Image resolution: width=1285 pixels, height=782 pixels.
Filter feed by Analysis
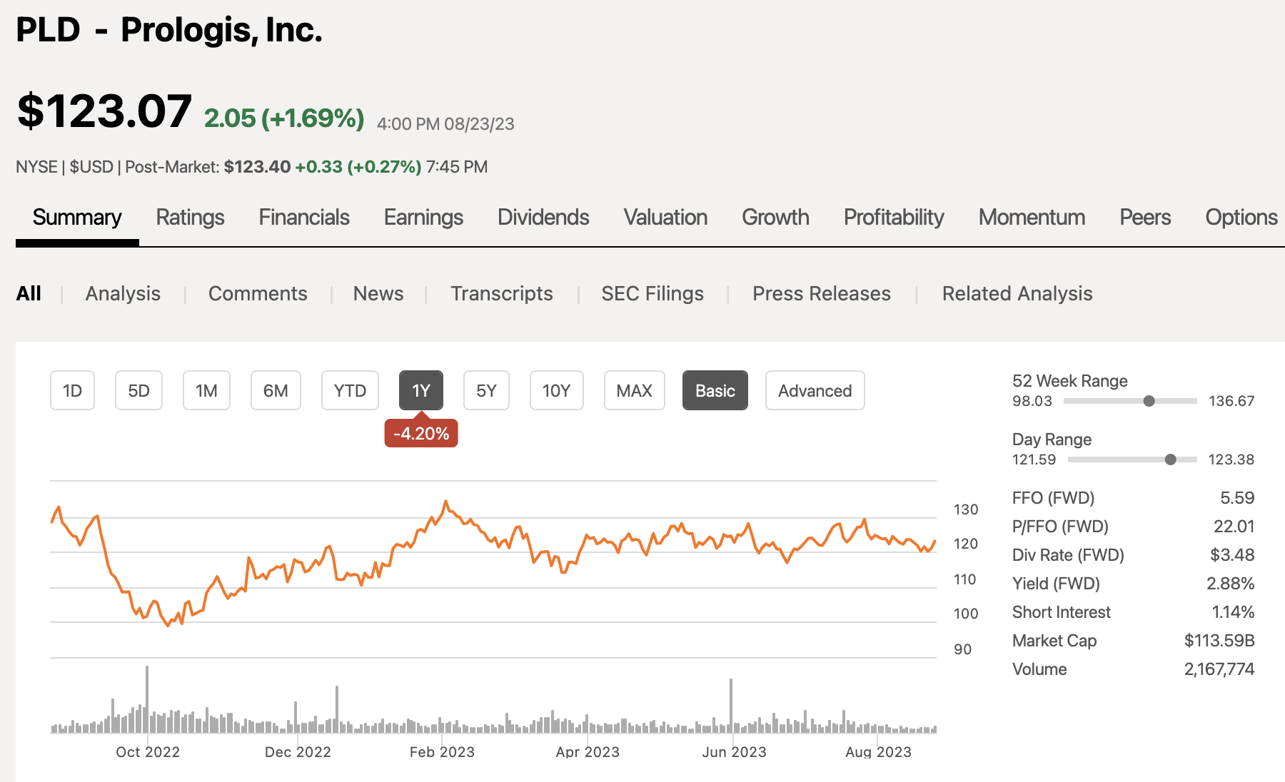click(x=123, y=293)
